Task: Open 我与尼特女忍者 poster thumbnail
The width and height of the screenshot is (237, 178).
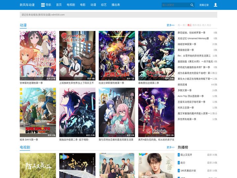Action: [x=117, y=112]
